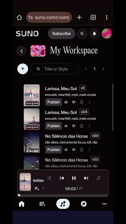The height and width of the screenshot is (224, 126).
Task: Play the 4:00 No Silêncio das Horas thumbnail
Action: tap(31, 143)
